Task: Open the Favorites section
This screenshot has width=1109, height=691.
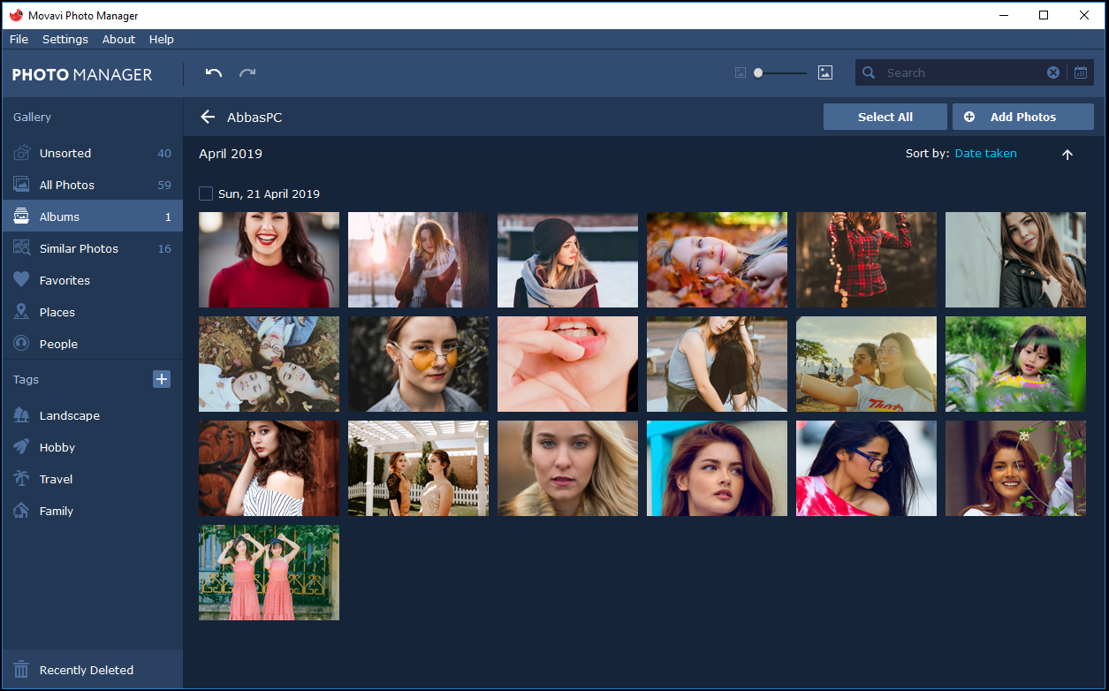Action: (92, 280)
